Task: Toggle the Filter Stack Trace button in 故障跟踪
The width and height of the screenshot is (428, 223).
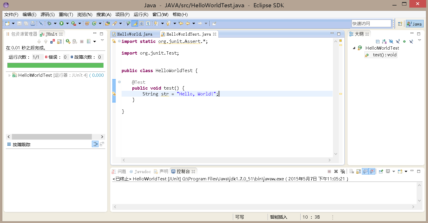Action: tap(95, 144)
